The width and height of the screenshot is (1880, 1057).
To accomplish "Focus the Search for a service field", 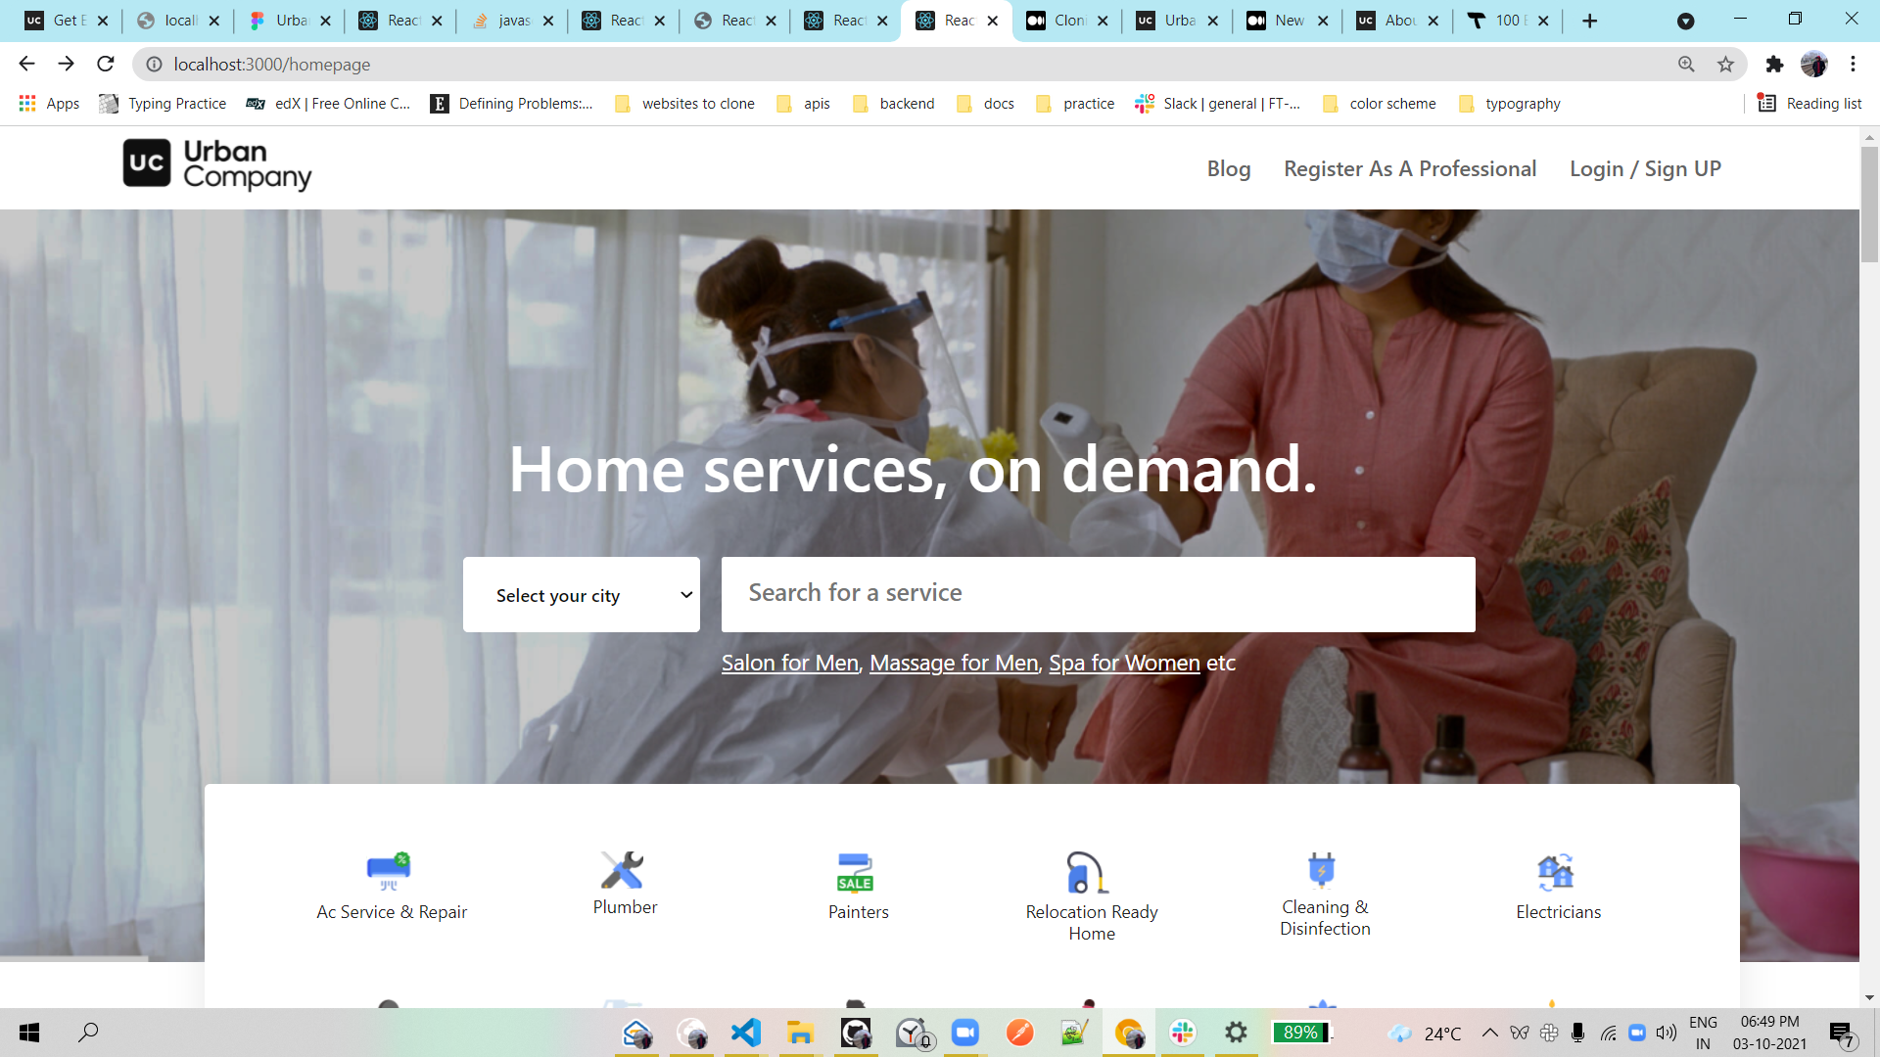I will tap(1098, 593).
